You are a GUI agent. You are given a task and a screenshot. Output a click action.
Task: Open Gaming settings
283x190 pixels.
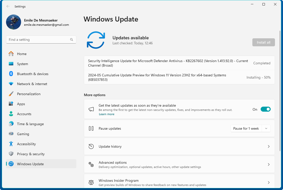pyautogui.click(x=41, y=134)
